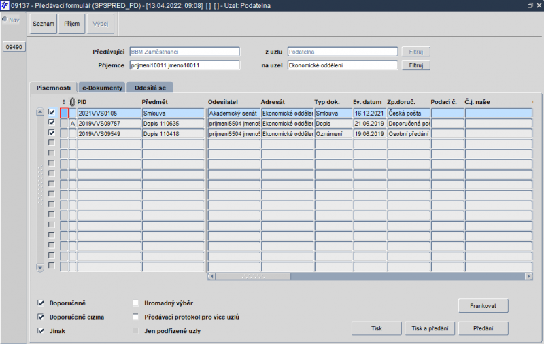
Task: Switch to the e-Dokumenty tab
Action: click(x=103, y=88)
